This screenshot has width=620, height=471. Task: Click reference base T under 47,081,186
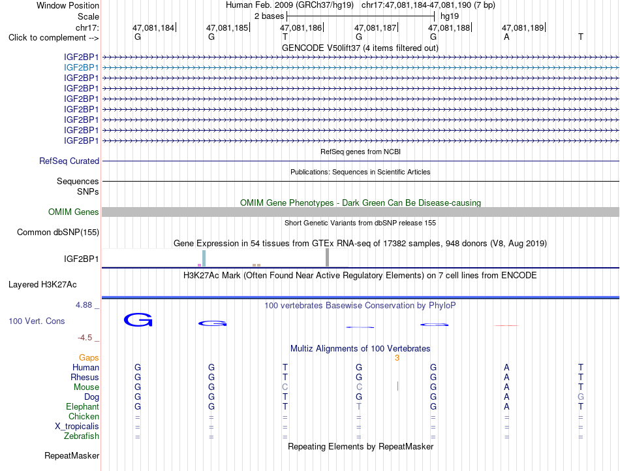click(285, 37)
